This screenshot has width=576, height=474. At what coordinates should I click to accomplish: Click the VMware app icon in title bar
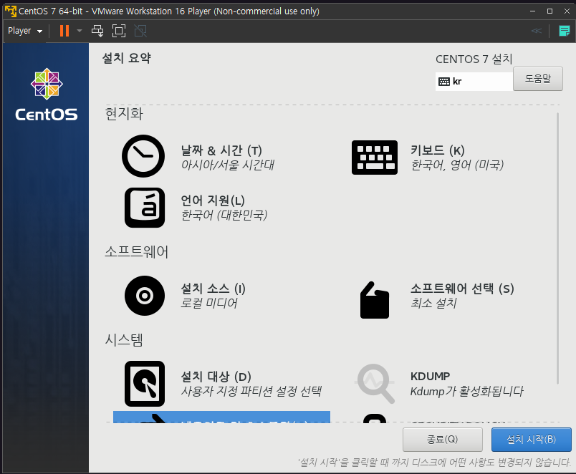tap(11, 11)
